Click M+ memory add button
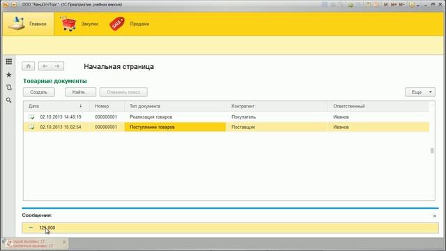Image resolution: width=446 pixels, height=251 pixels. [394, 5]
